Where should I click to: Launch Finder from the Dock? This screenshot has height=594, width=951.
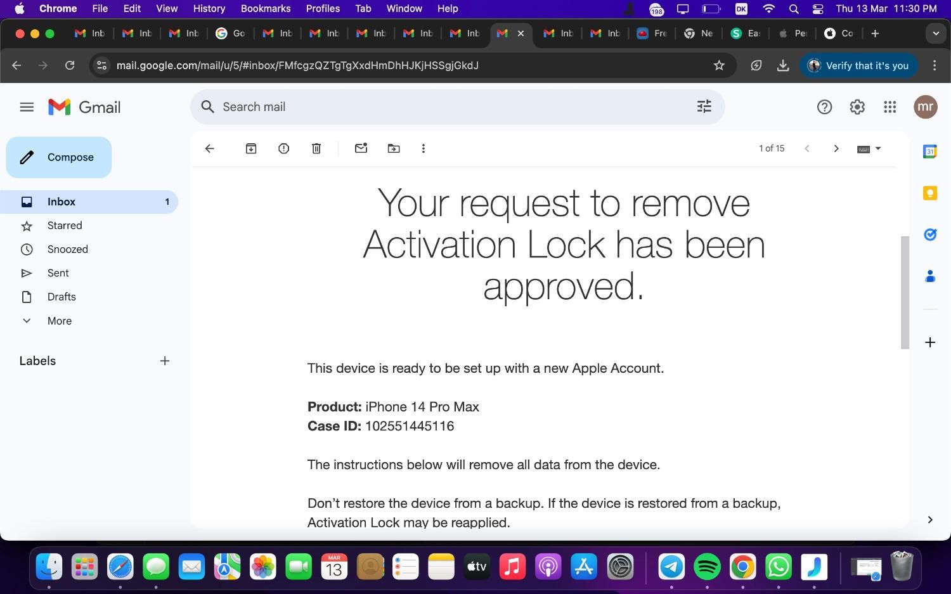[x=49, y=566]
